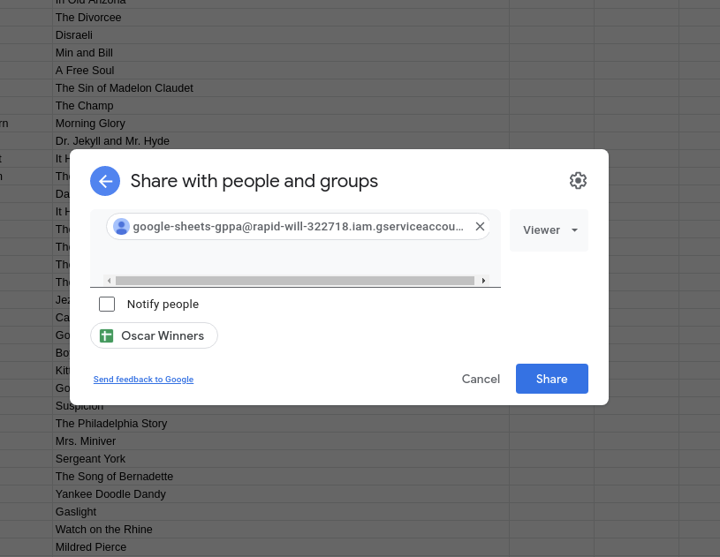Select the cell 'Mrs. Miniver'
720x557 pixels.
point(281,441)
